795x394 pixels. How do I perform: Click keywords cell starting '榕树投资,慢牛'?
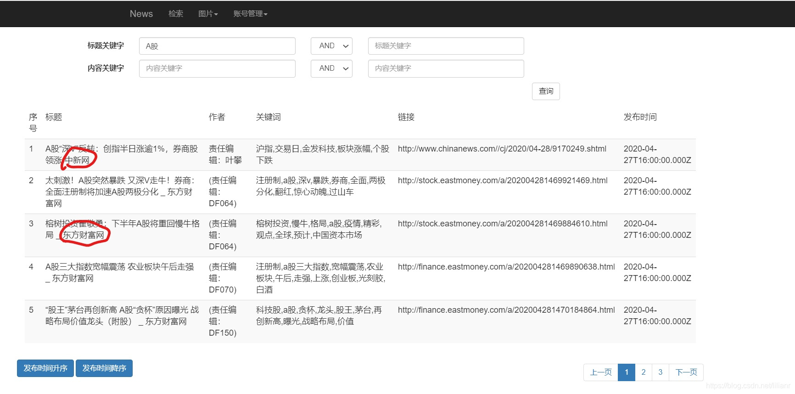pyautogui.click(x=319, y=230)
